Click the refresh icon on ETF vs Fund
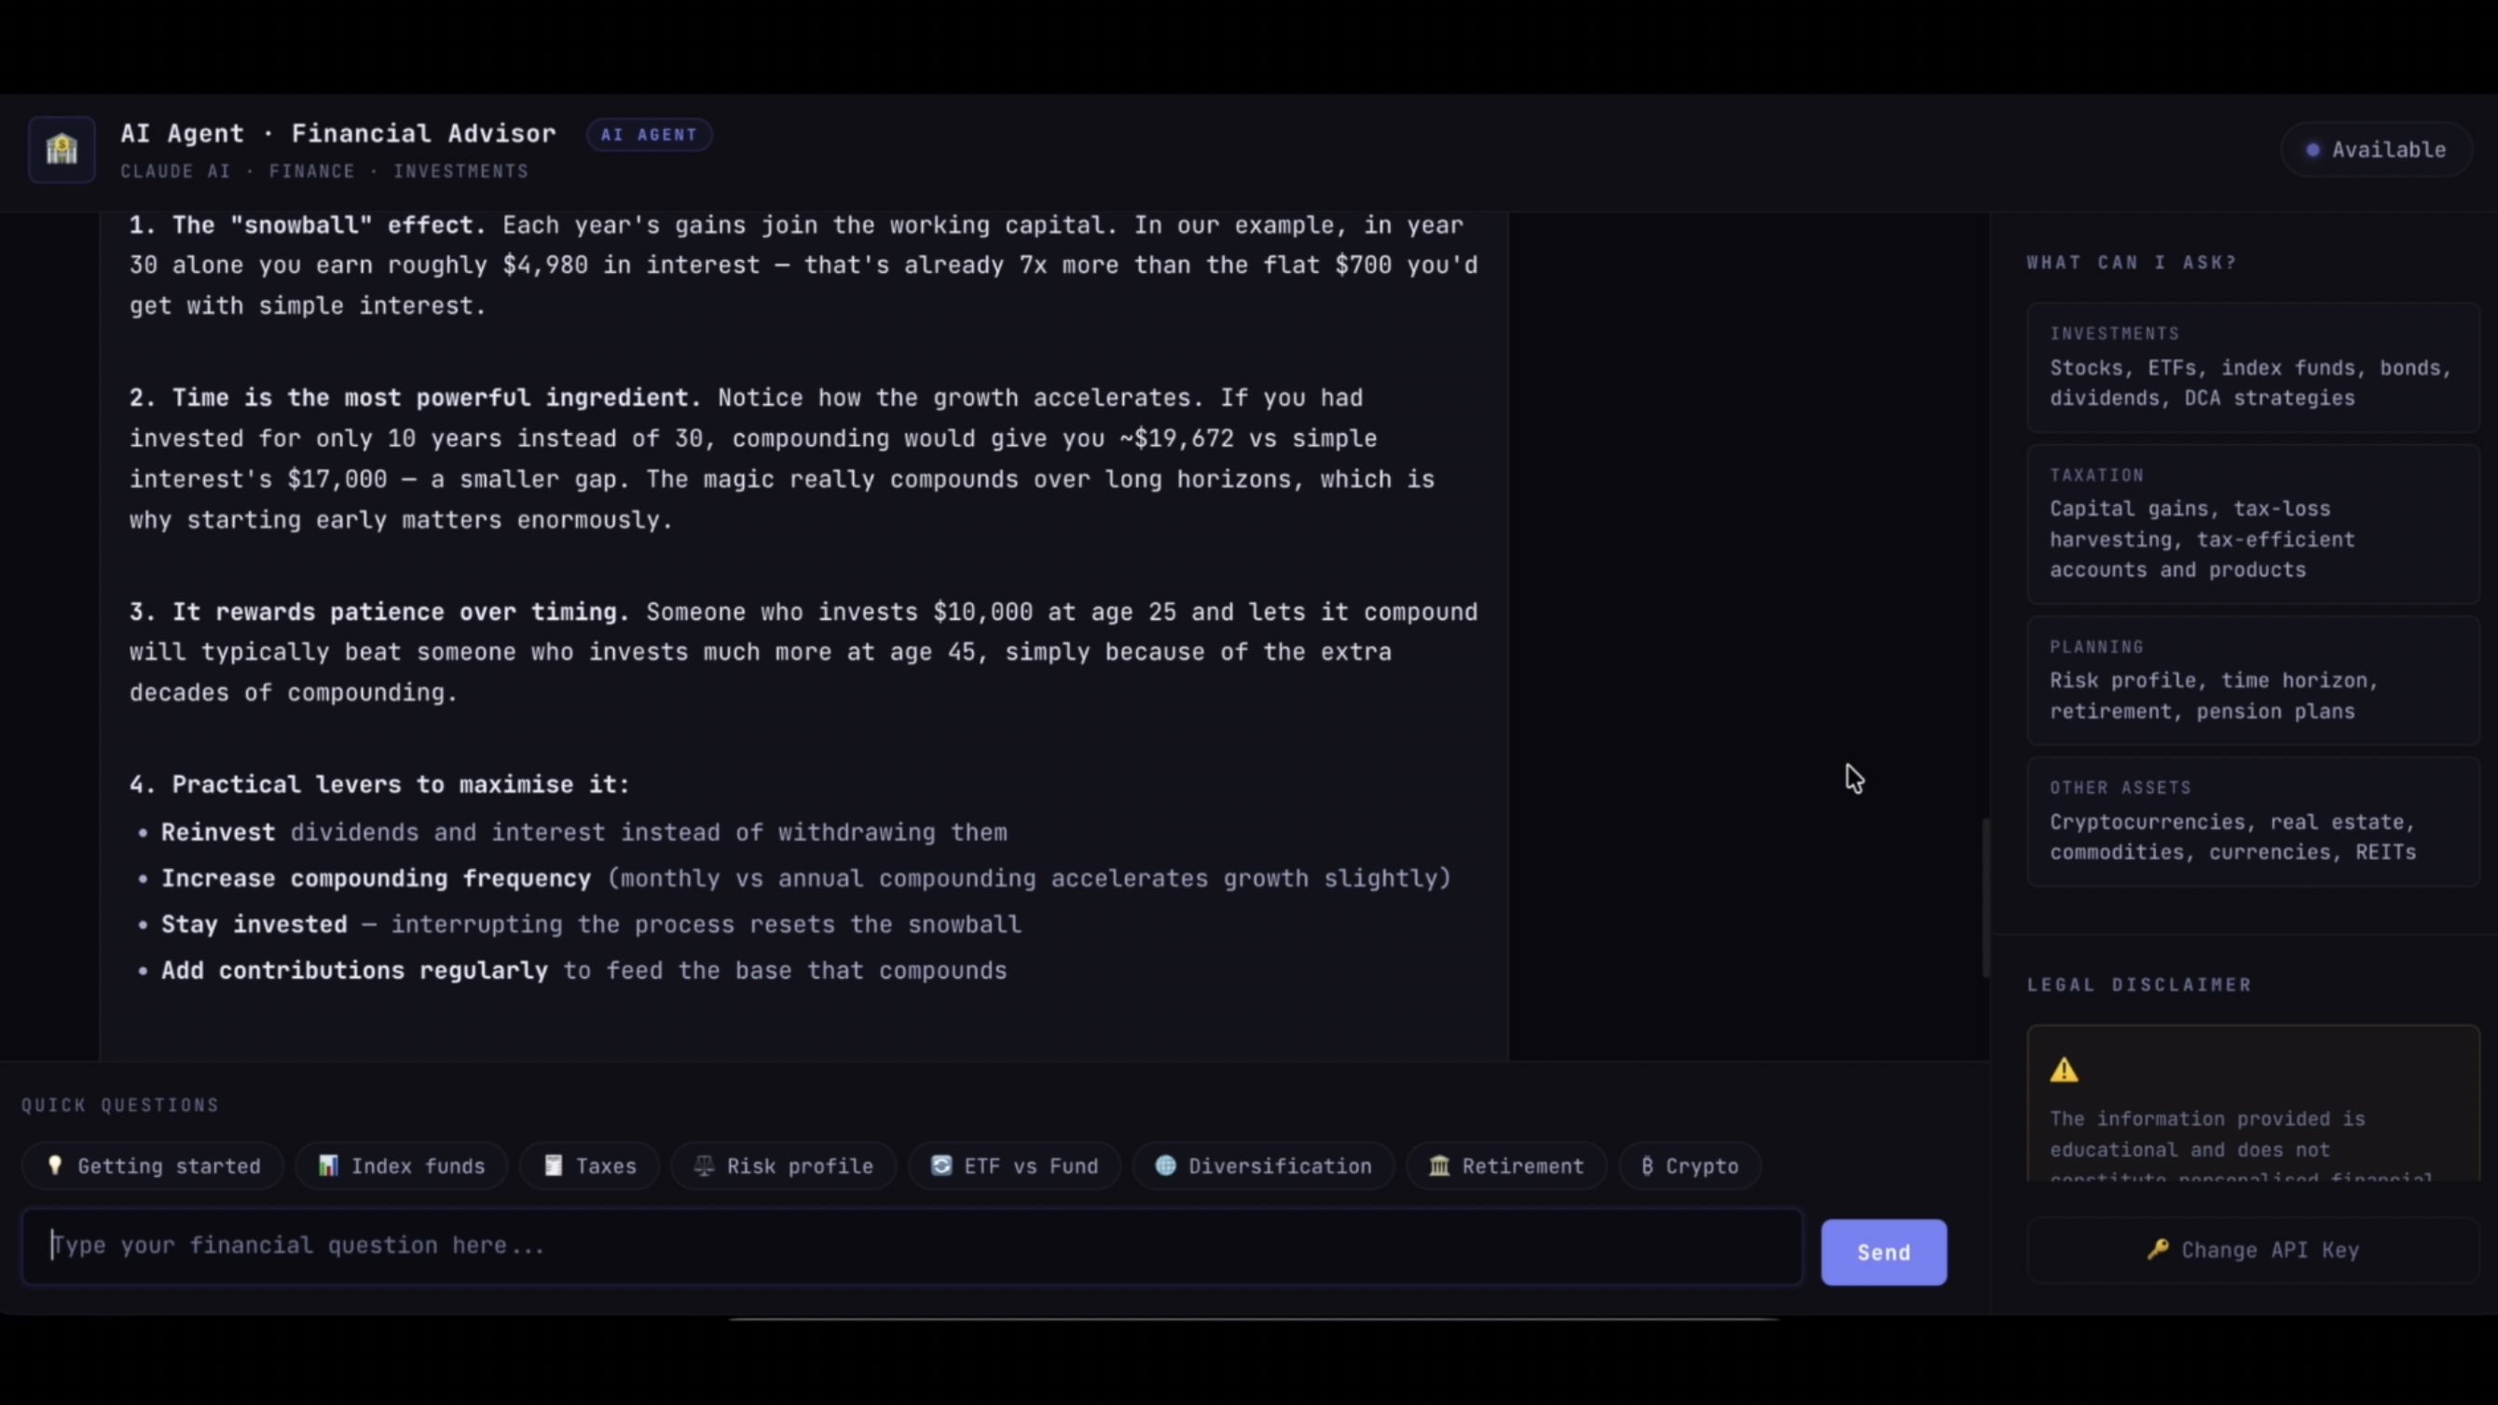This screenshot has width=2498, height=1405. pos(940,1166)
